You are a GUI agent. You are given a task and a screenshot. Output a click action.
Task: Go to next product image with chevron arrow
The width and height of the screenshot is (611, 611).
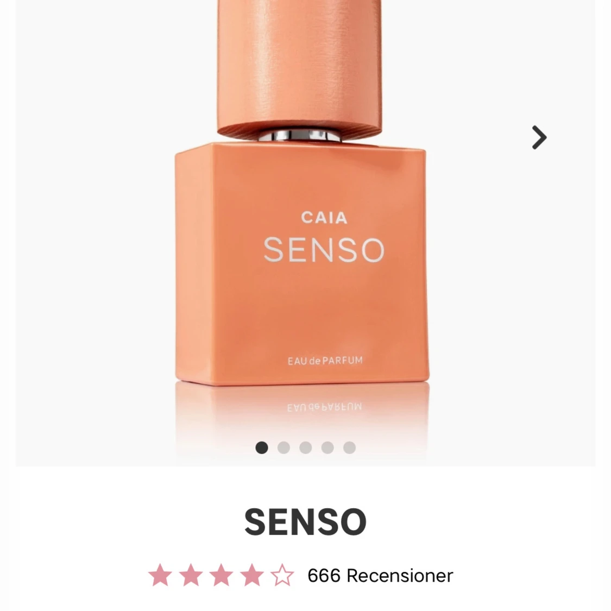point(539,137)
